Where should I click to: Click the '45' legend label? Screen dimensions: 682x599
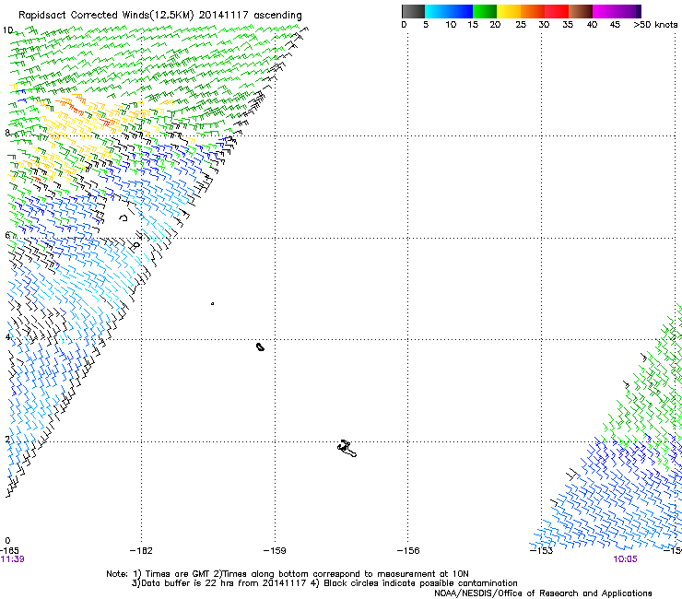(x=615, y=25)
